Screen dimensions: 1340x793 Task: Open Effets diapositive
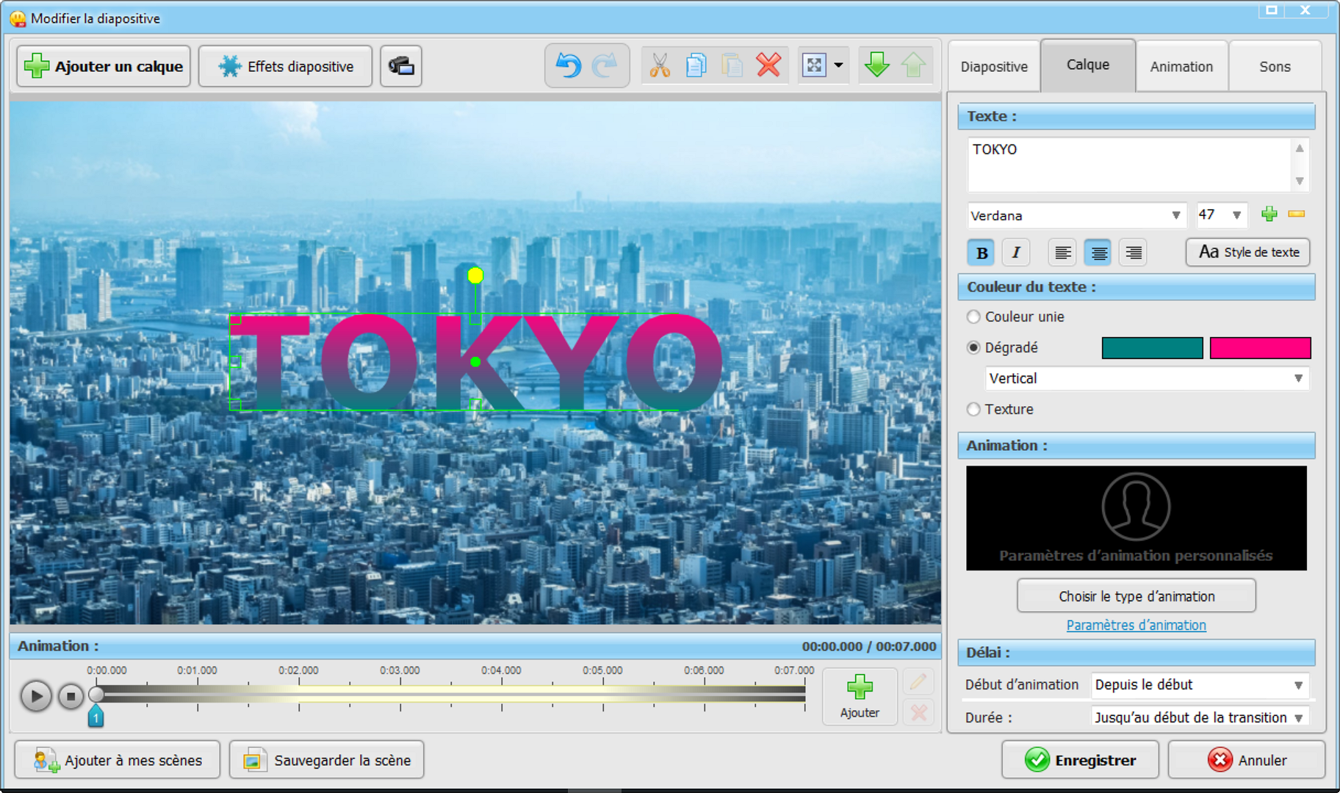coord(285,66)
